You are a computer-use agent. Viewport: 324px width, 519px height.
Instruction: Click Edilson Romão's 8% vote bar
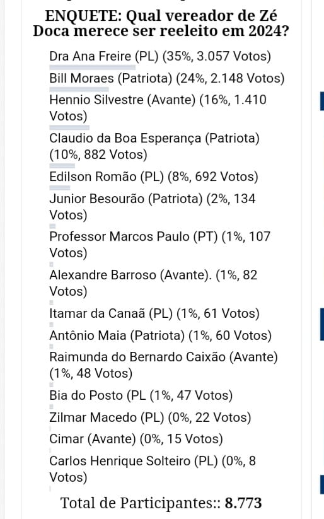60,188
